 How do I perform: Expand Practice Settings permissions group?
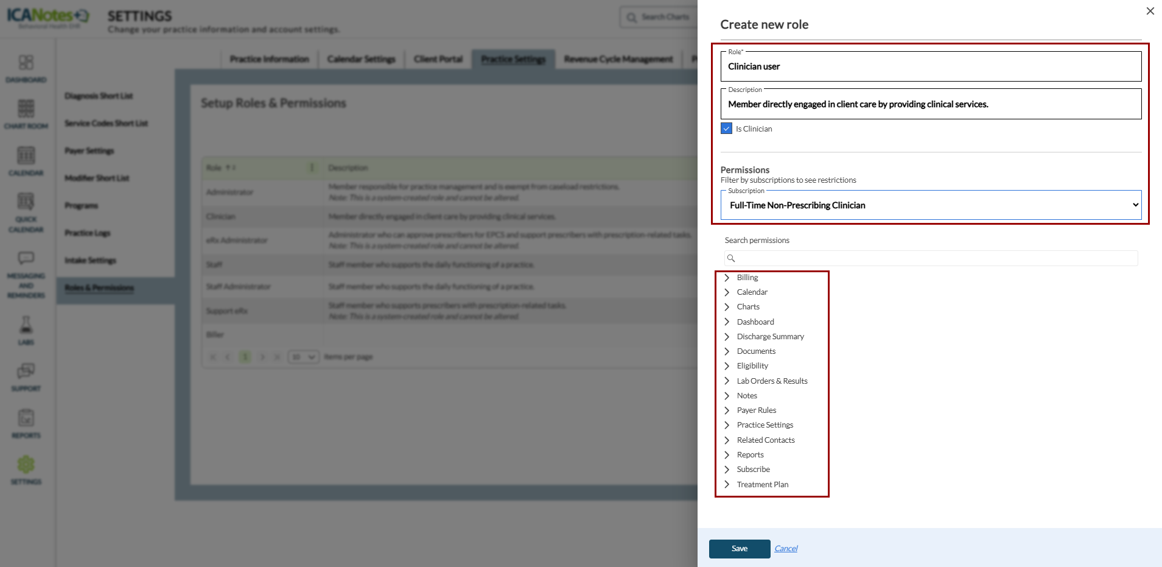click(727, 425)
